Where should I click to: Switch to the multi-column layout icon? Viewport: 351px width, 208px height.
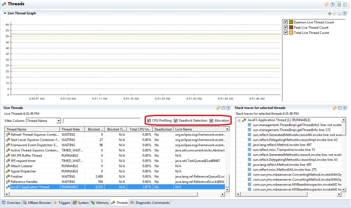(x=339, y=4)
